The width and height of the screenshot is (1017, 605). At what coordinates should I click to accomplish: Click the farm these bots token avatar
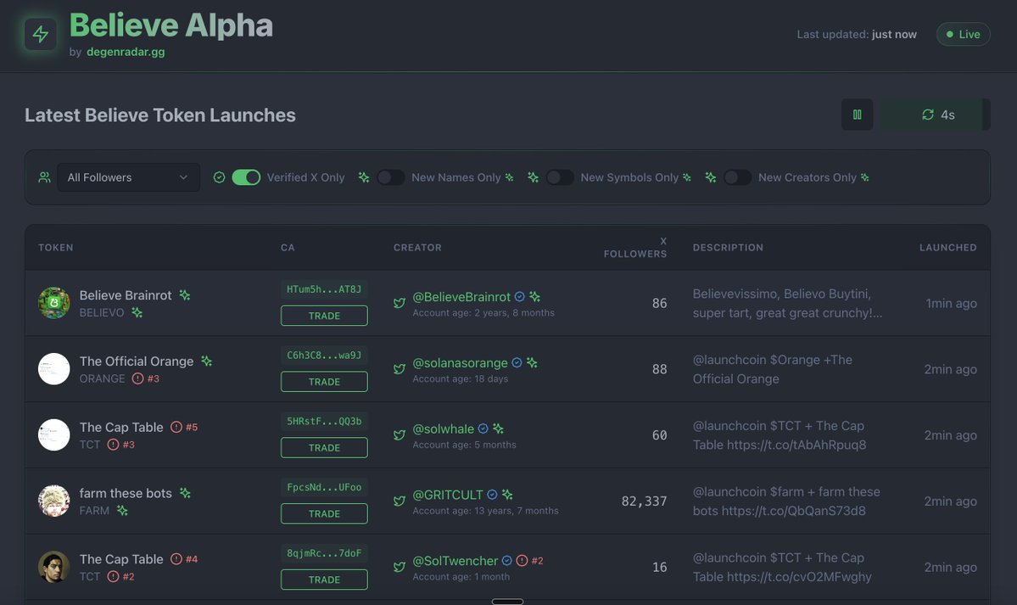(x=53, y=501)
